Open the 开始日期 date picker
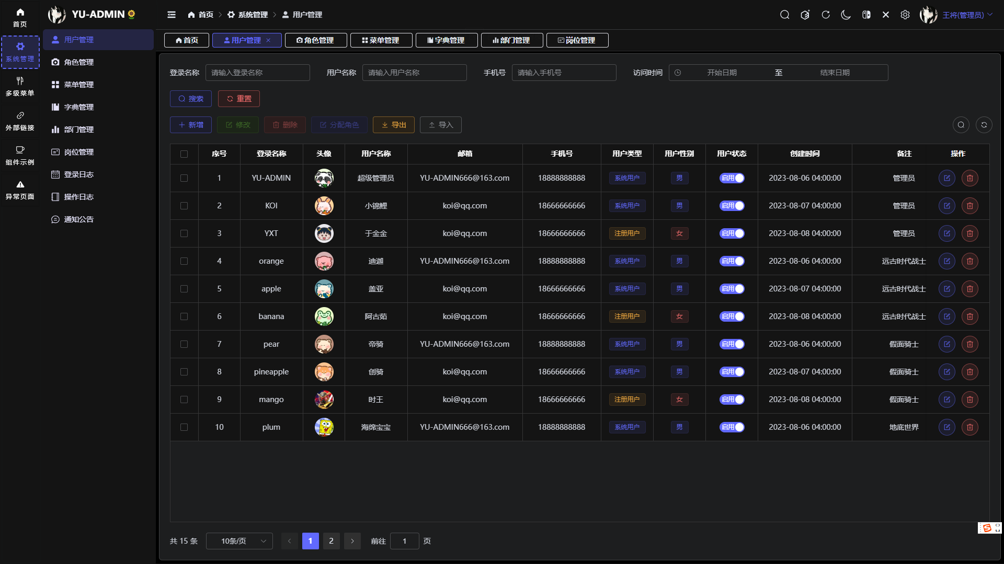This screenshot has width=1004, height=564. [x=722, y=73]
